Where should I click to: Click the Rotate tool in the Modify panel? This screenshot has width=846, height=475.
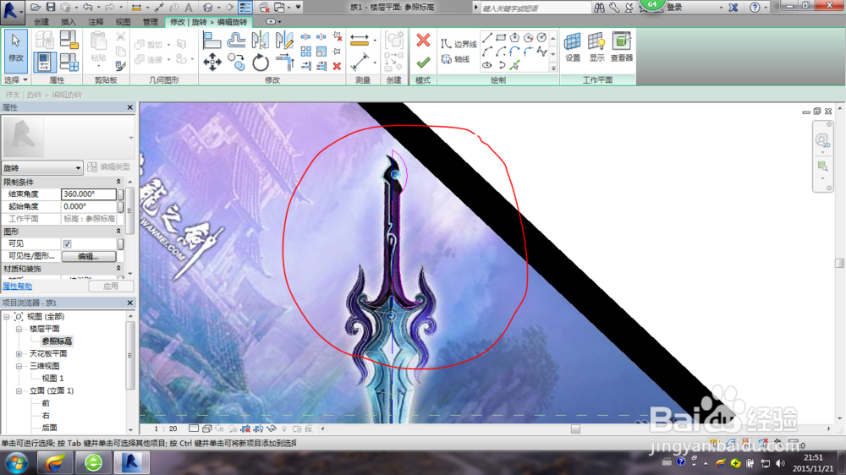click(x=260, y=63)
